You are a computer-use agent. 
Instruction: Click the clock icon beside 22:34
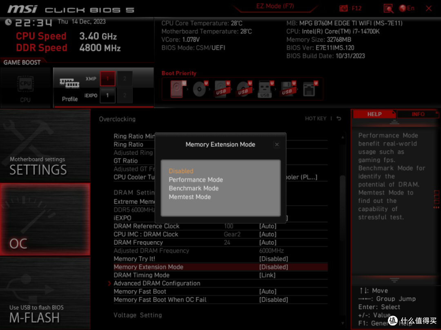(x=8, y=22)
